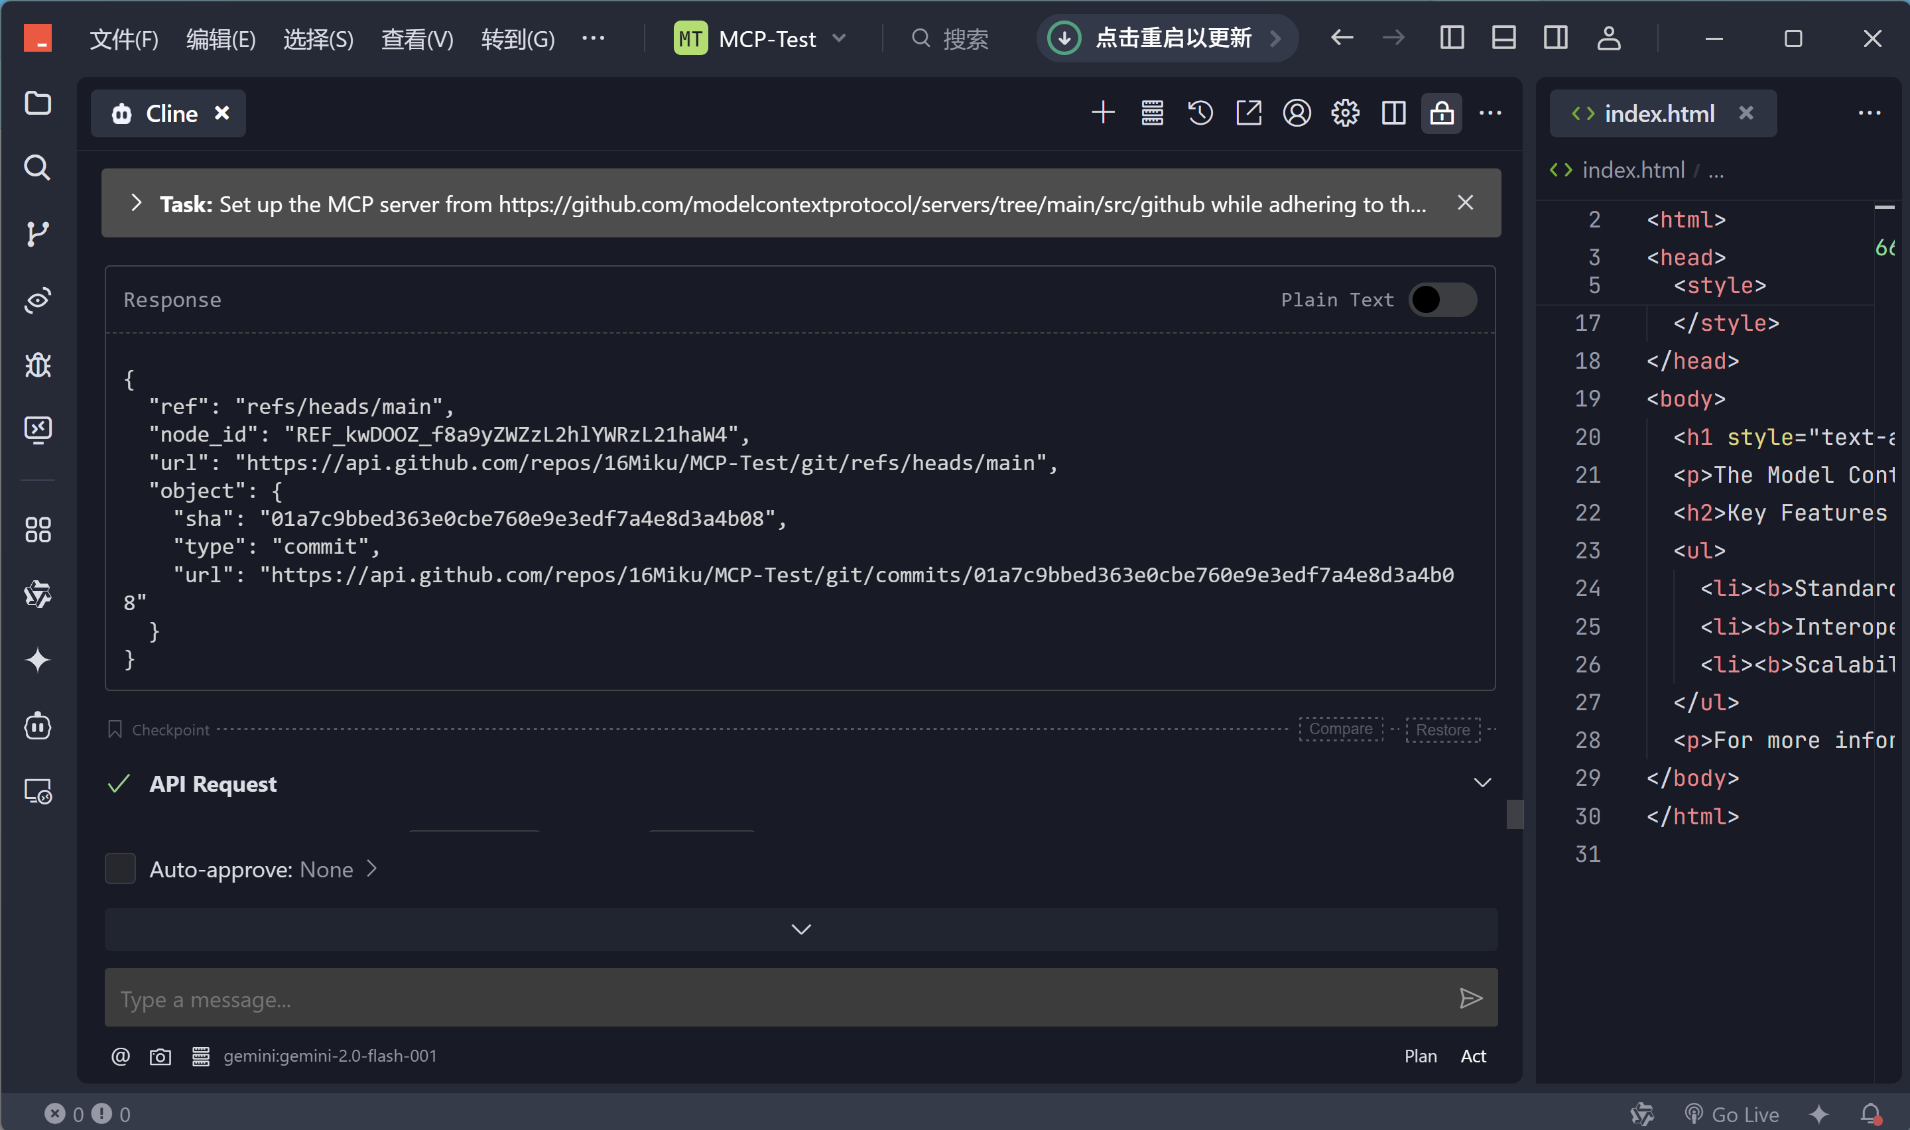Open the Source Control sidebar icon
This screenshot has width=1910, height=1130.
(x=36, y=233)
